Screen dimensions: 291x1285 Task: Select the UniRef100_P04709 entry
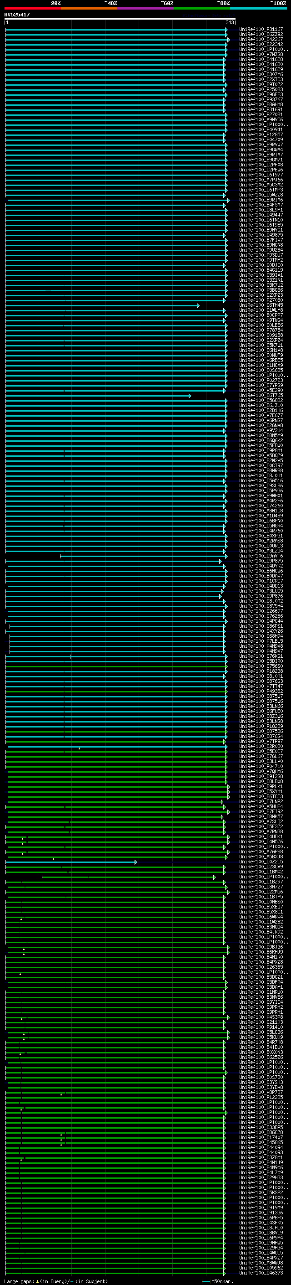(x=261, y=139)
